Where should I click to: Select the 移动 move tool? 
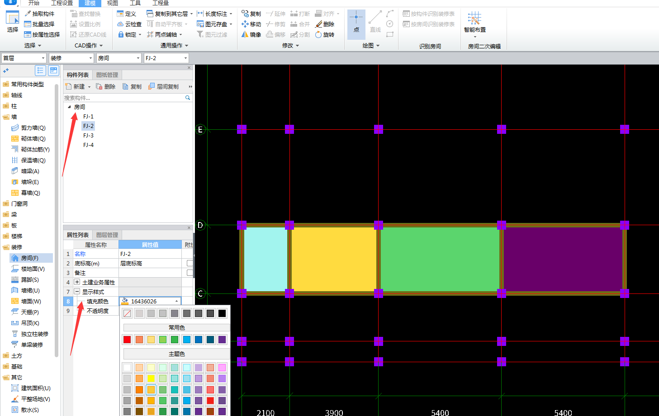tap(251, 24)
